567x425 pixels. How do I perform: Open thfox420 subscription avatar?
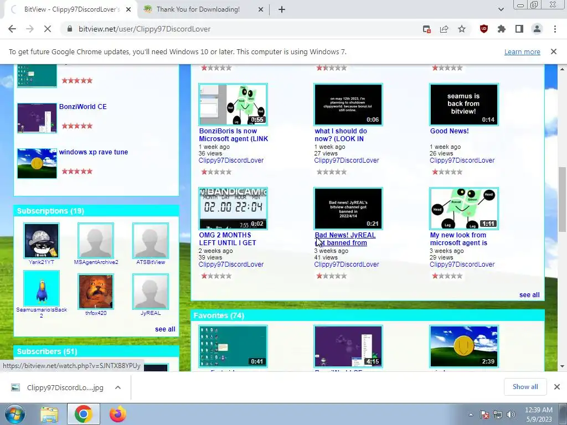[x=96, y=291]
